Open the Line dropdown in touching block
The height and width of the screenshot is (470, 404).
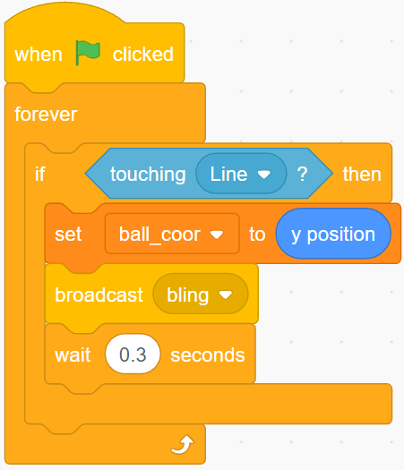click(241, 174)
